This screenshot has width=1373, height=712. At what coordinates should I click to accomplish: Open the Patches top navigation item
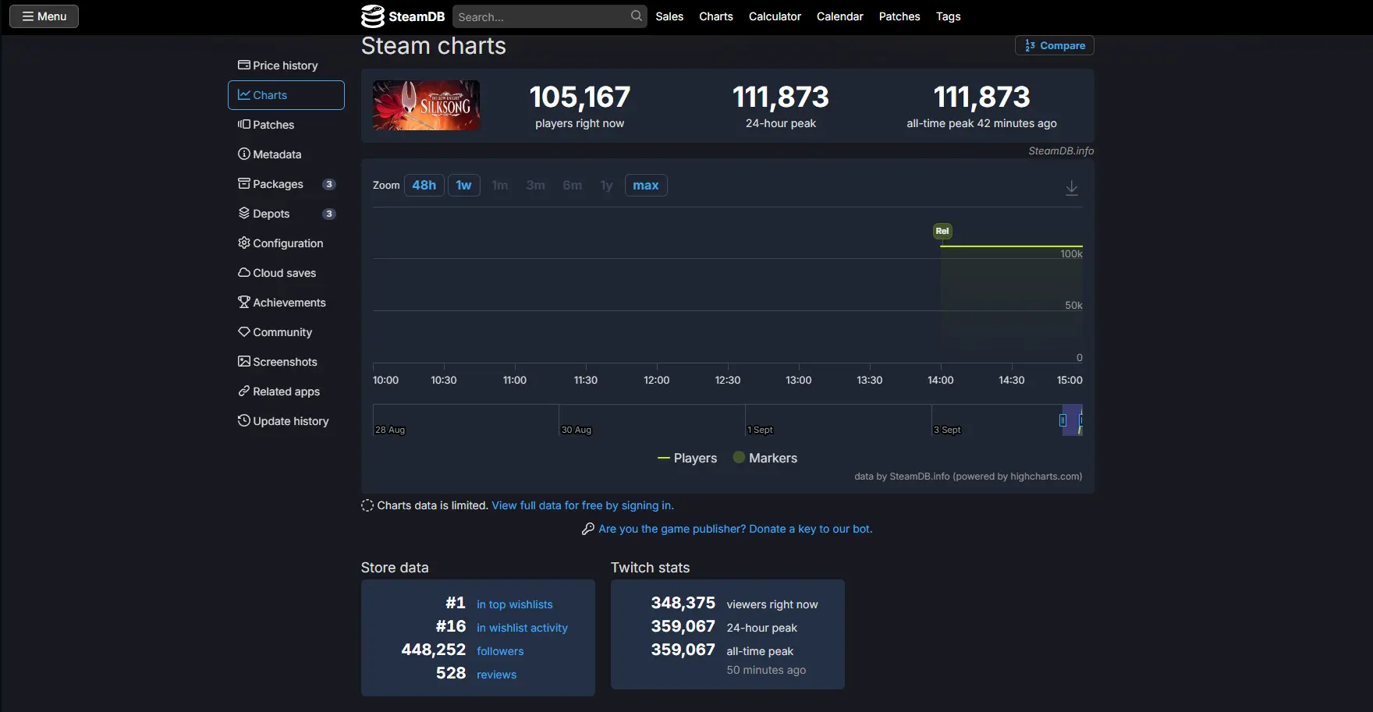pyautogui.click(x=899, y=16)
